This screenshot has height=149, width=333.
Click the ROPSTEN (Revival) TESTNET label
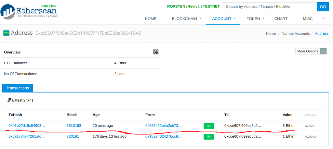point(193,6)
